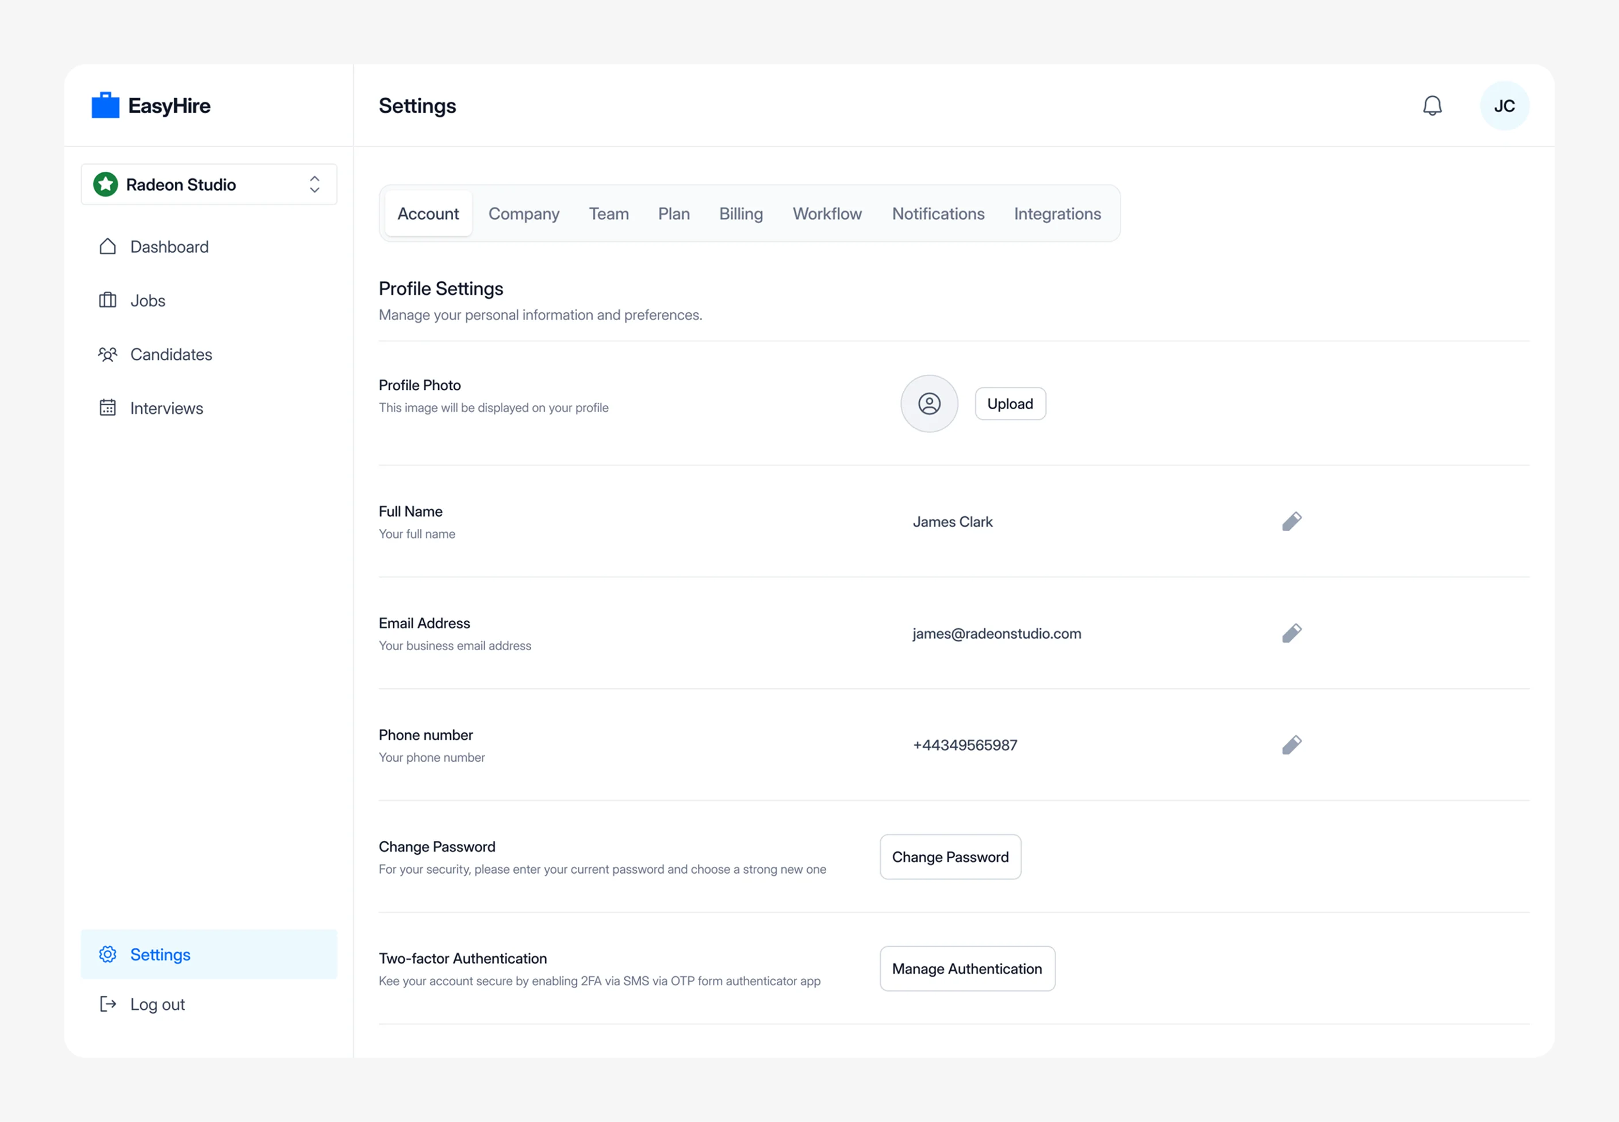Open the notifications bell
The image size is (1619, 1122).
point(1432,105)
